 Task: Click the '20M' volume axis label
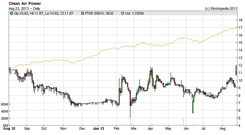click(4, 119)
